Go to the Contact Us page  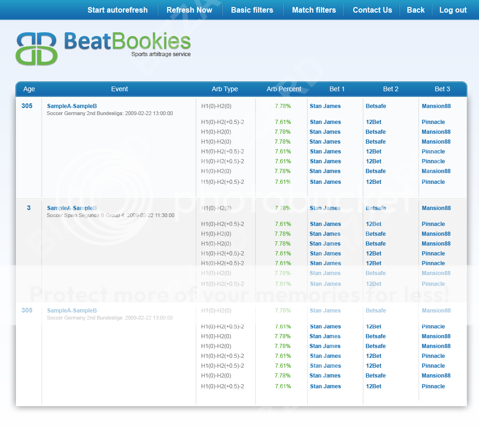pos(372,10)
